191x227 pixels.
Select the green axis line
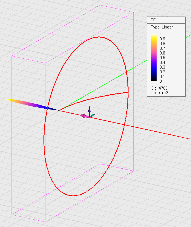pyautogui.click(x=160, y=53)
